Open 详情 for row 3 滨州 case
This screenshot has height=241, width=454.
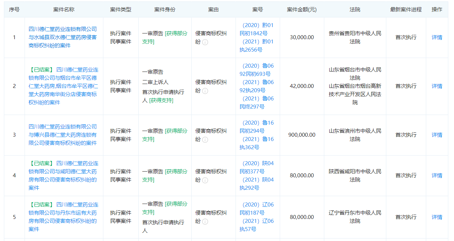(437, 135)
